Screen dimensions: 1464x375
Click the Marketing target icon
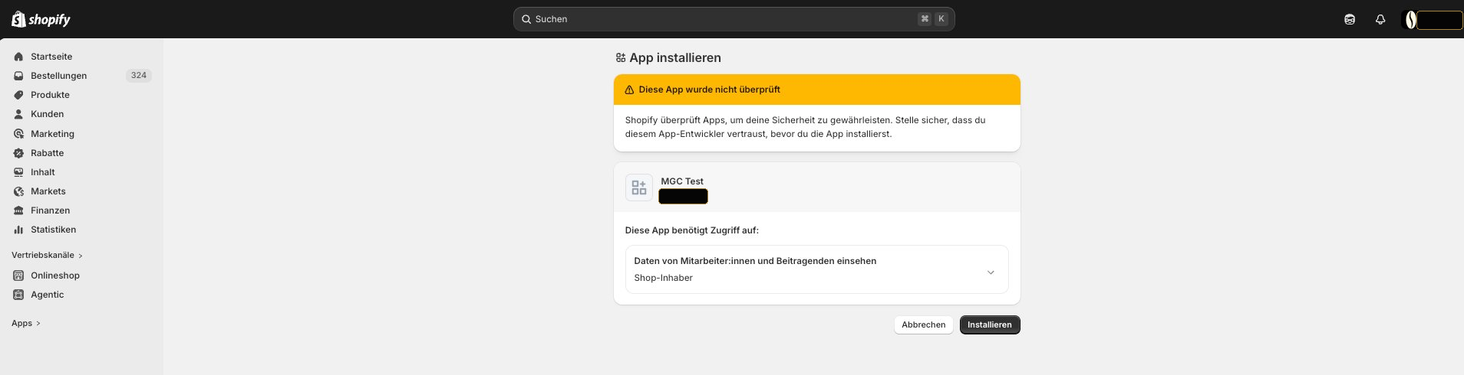tap(18, 134)
